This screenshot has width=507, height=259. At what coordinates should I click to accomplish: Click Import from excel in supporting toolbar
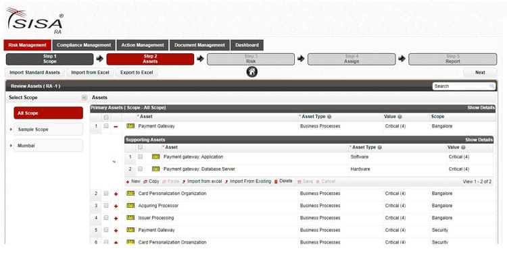tap(201, 181)
